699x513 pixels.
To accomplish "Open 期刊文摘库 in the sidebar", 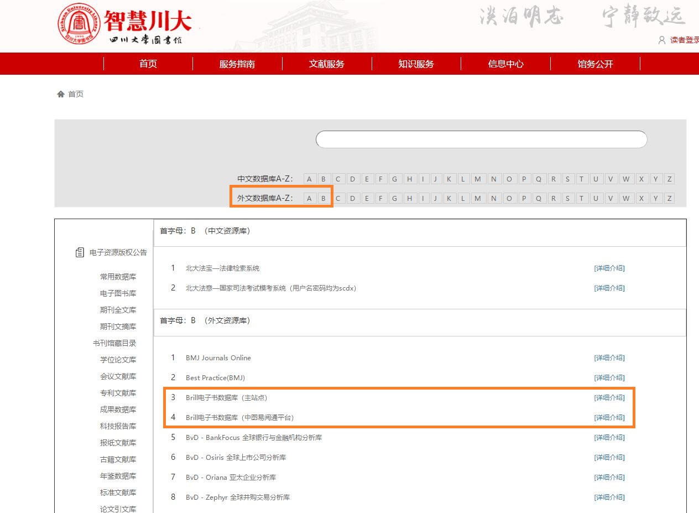I will point(118,327).
